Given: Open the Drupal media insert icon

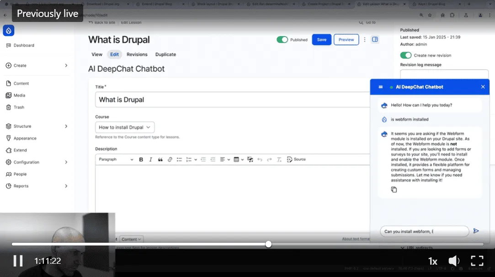Looking at the screenshot, I should (250, 160).
